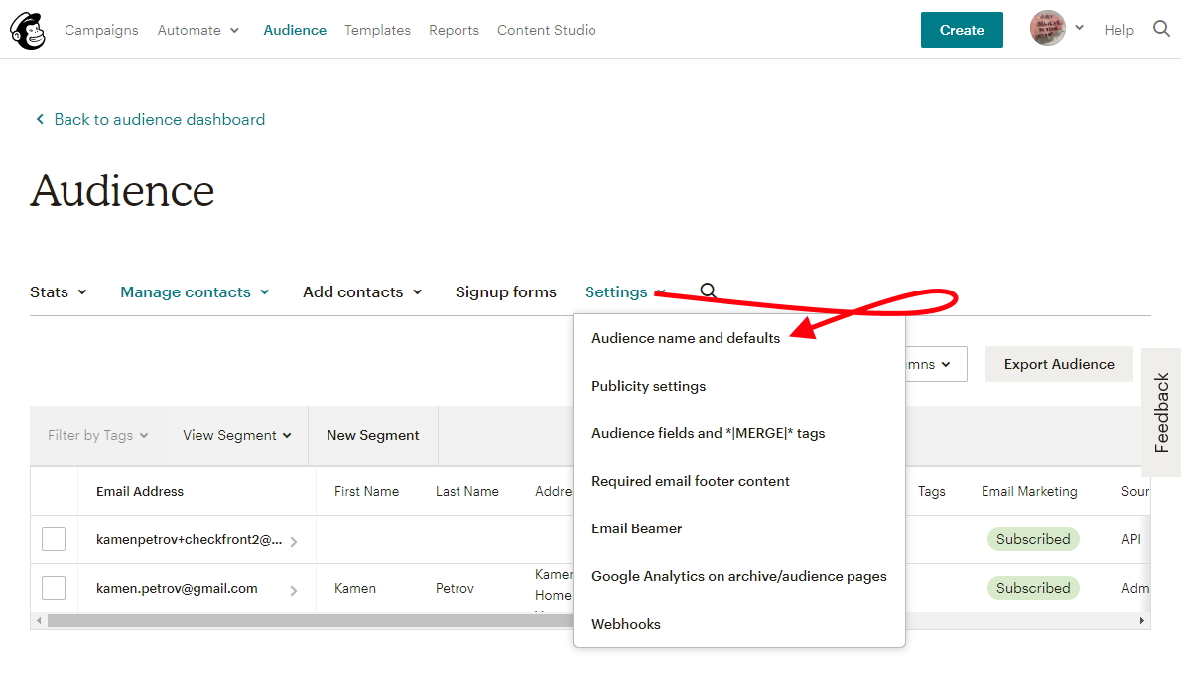Open arrow for kamen.petrov@gmail.com contact row
Viewport: 1181px width, 698px height.
point(294,591)
